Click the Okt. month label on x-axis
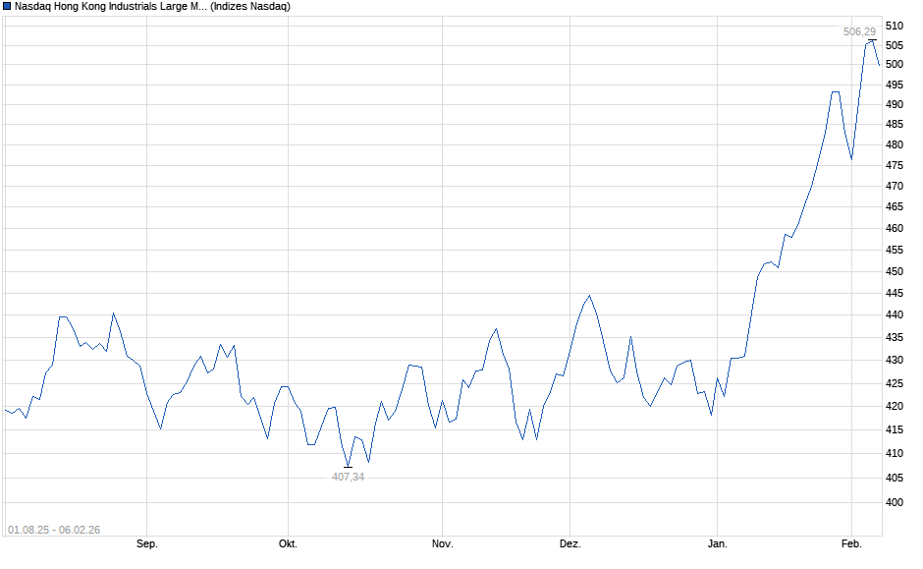923x569 pixels. tap(288, 543)
